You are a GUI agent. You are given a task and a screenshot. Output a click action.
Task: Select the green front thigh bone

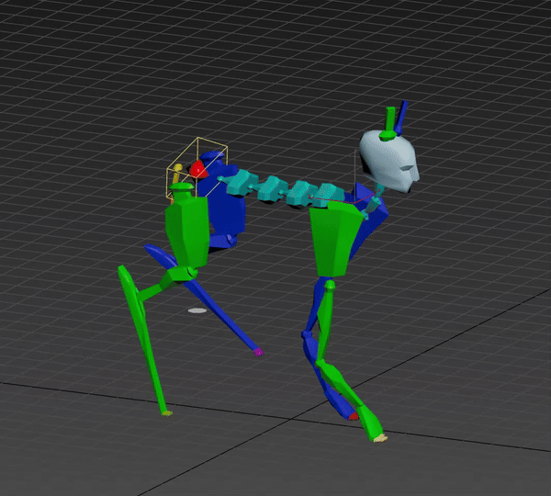coord(335,240)
